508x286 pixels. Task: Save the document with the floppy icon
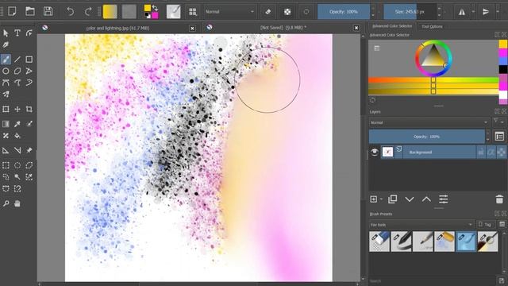point(48,12)
